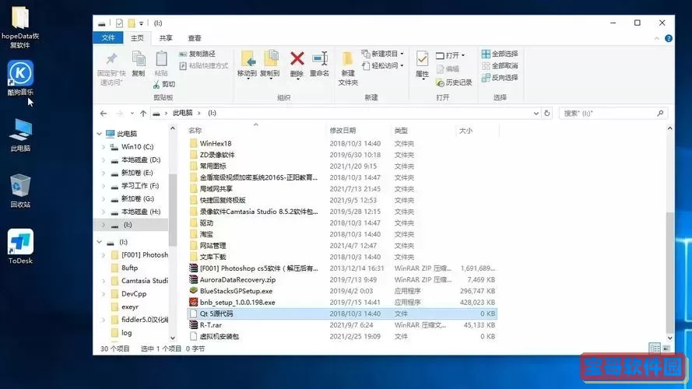The image size is (692, 389).
Task: Open recent locations dropdown arrow
Action: pos(132,114)
